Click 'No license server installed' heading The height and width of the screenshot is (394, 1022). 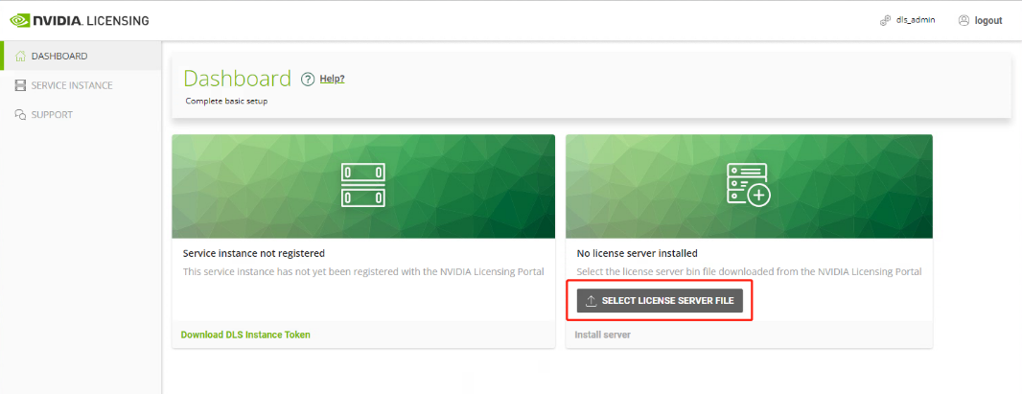click(637, 253)
